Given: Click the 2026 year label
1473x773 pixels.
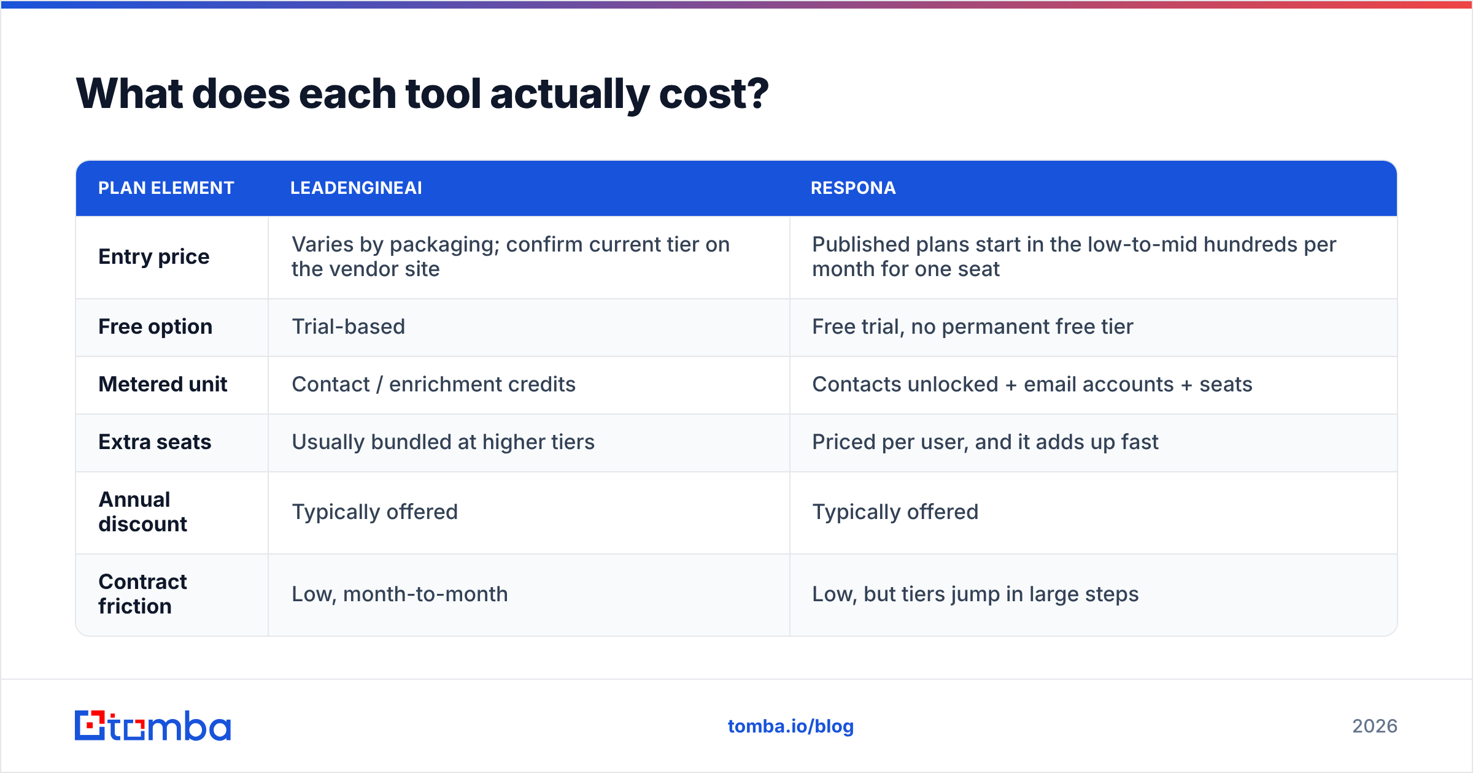Looking at the screenshot, I should tap(1375, 726).
